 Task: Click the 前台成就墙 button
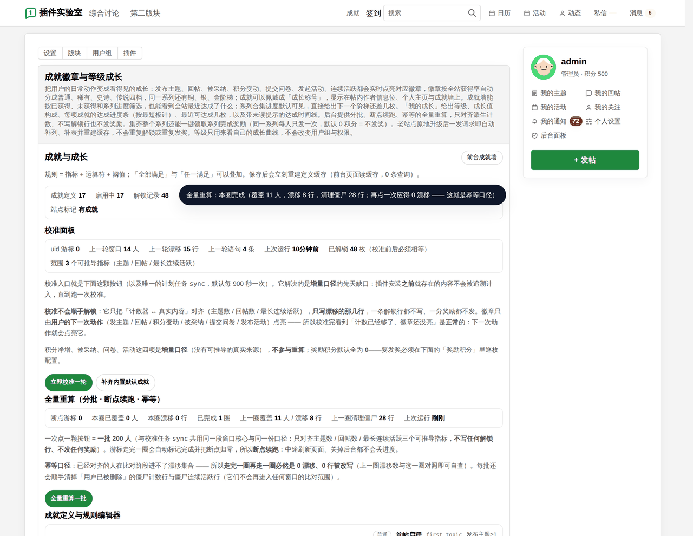tap(482, 157)
